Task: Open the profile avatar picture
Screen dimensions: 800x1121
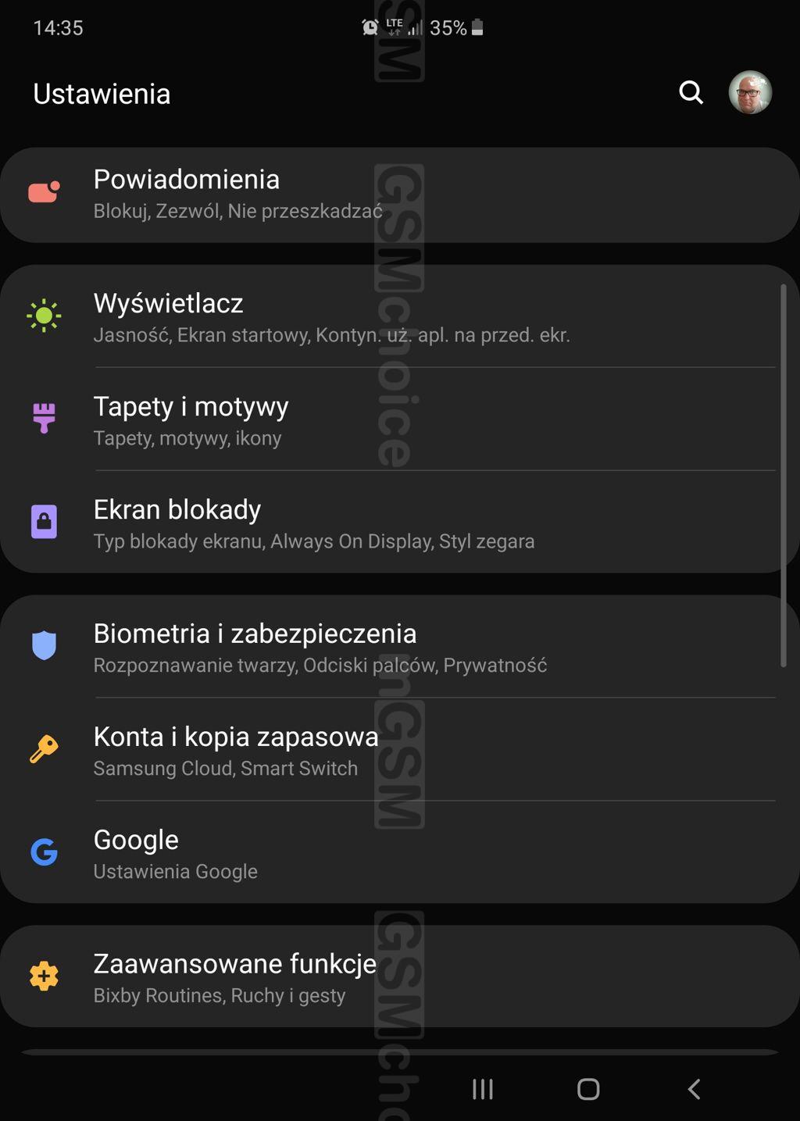Action: [750, 92]
